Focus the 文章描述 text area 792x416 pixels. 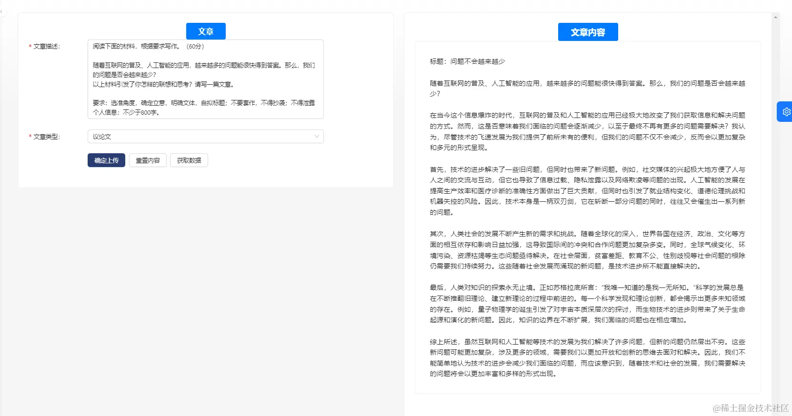[x=206, y=79]
